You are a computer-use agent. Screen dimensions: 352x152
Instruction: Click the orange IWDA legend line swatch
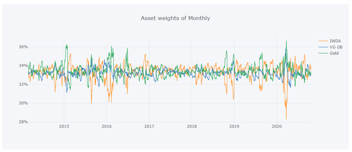click(x=323, y=41)
